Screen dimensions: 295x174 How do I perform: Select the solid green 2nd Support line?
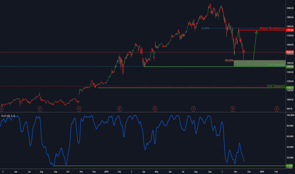[x=192, y=88]
